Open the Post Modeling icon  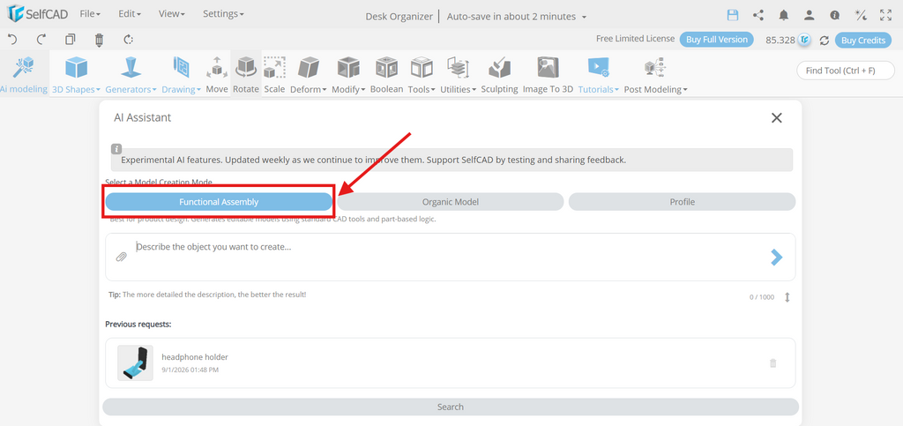click(655, 68)
